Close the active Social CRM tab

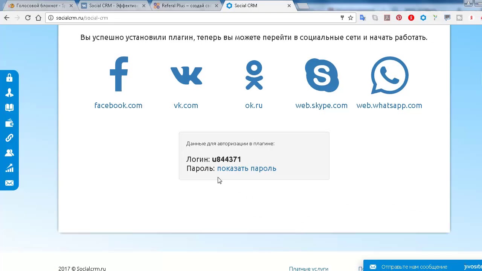pyautogui.click(x=289, y=6)
